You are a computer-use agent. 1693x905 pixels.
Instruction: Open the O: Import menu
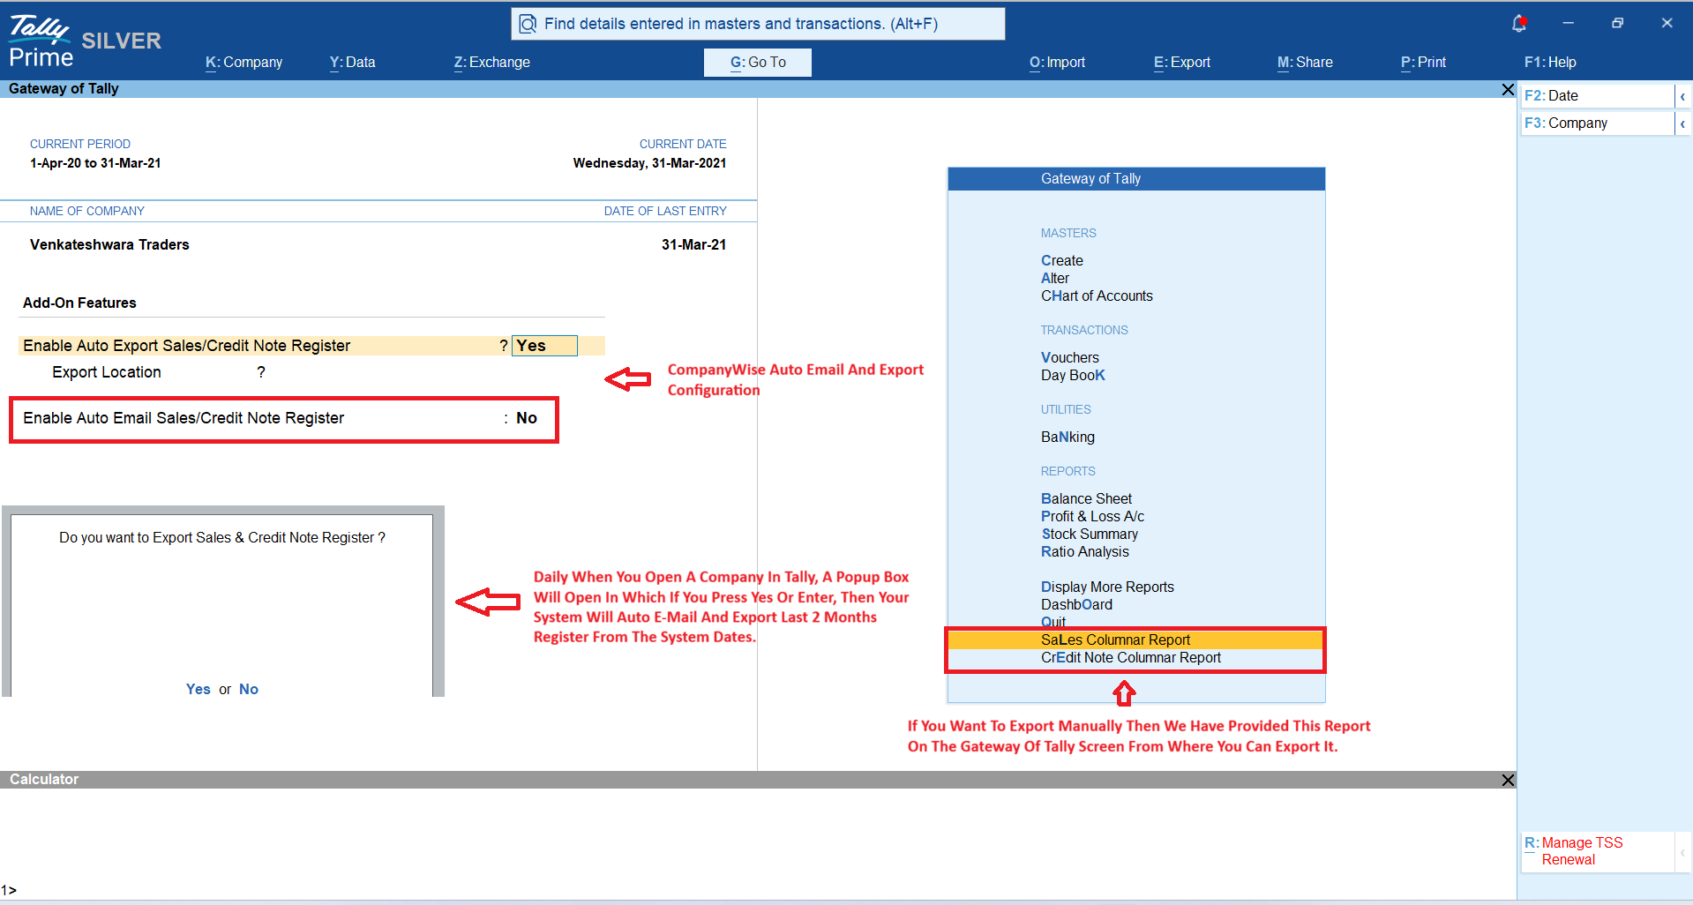(x=1057, y=62)
